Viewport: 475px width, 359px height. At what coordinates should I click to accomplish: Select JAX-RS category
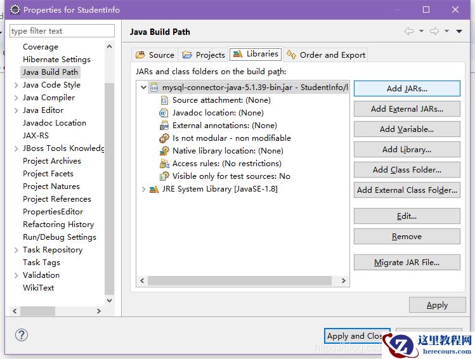click(x=36, y=136)
